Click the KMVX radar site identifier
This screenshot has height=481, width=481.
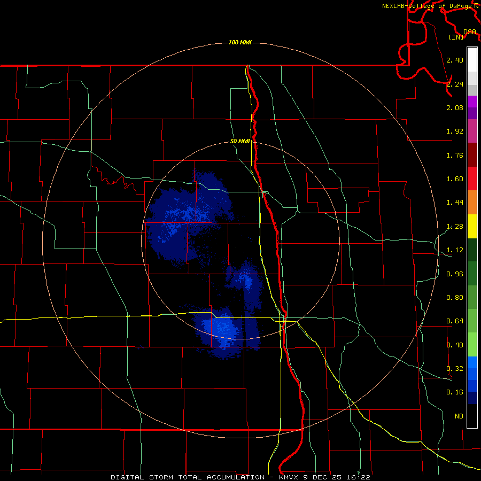(290, 477)
